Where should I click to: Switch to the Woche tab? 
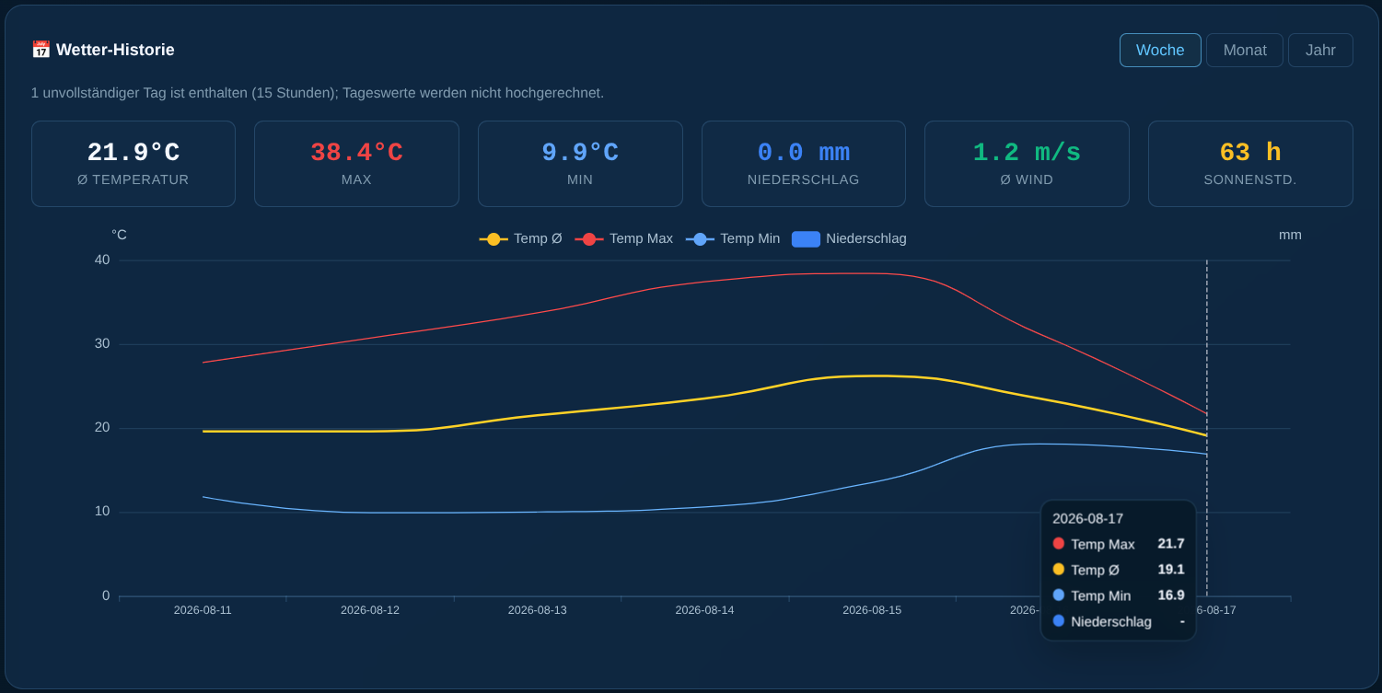[1160, 50]
